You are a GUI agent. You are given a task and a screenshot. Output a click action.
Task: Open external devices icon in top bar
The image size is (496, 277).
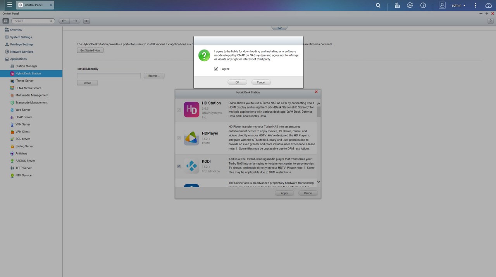[x=410, y=5]
